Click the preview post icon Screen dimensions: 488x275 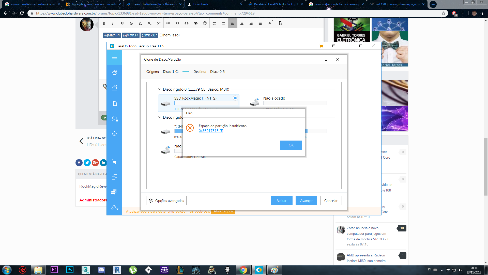[281, 23]
